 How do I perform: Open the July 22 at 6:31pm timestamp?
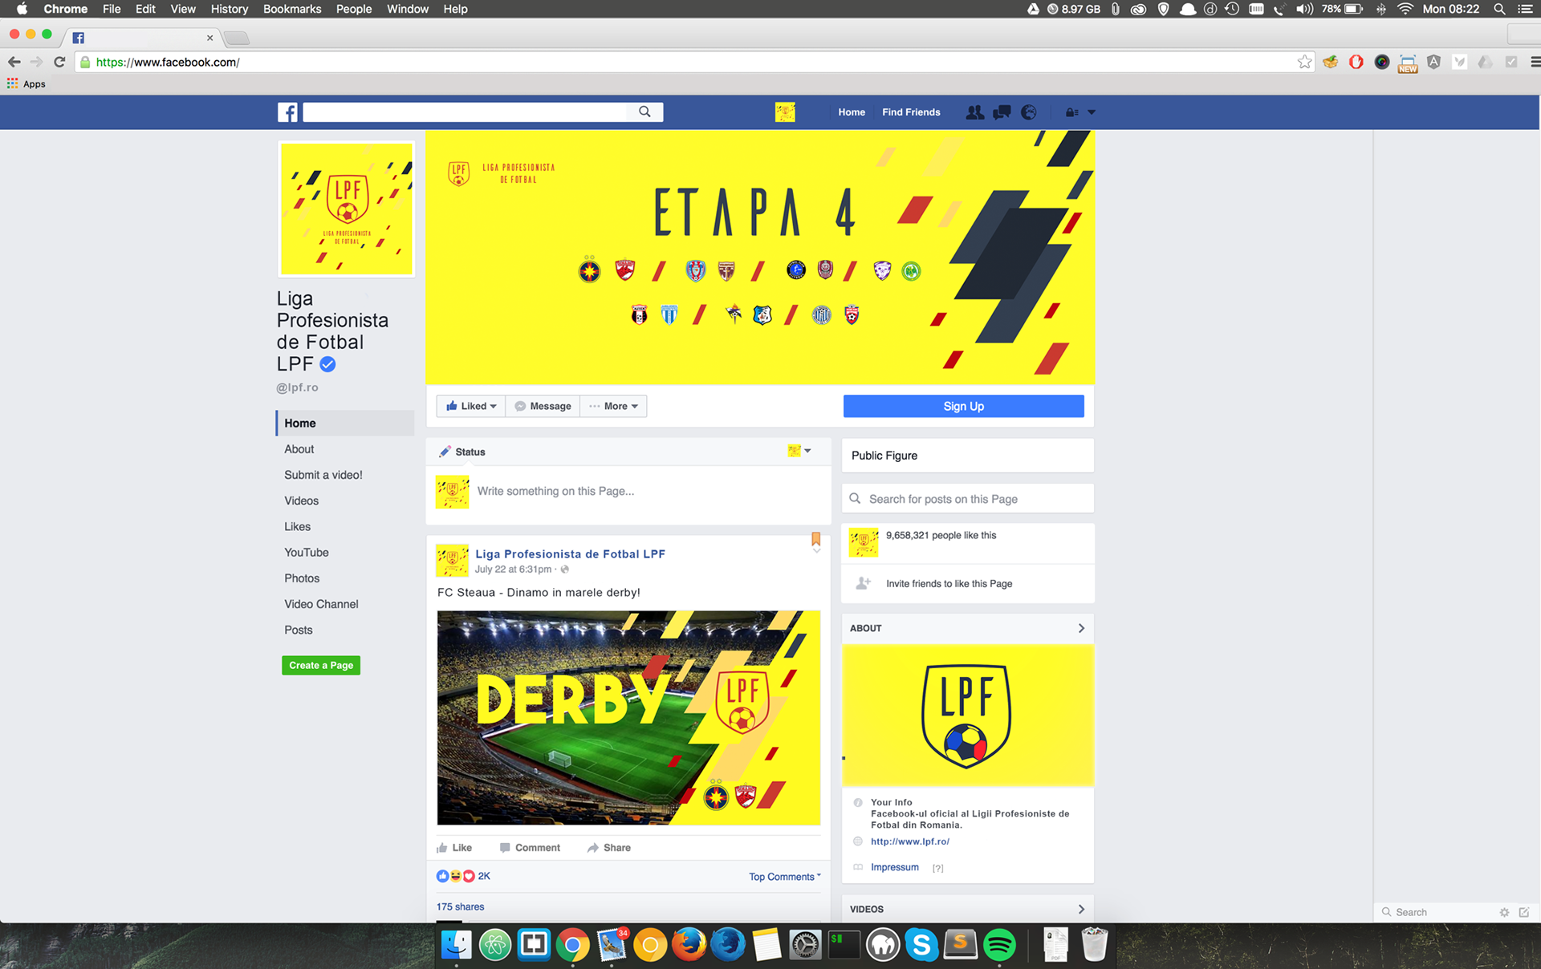[513, 569]
